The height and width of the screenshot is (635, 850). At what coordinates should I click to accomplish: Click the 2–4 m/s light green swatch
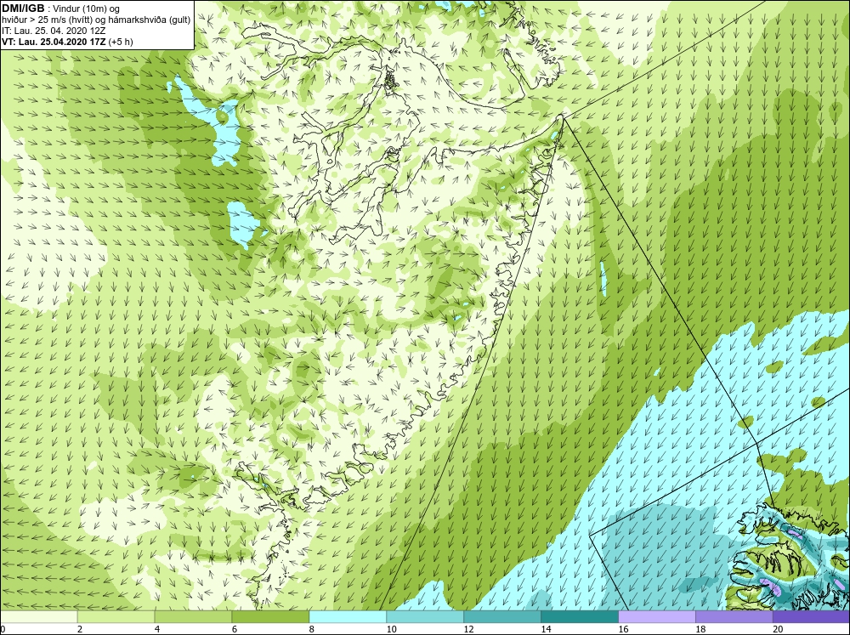click(116, 617)
